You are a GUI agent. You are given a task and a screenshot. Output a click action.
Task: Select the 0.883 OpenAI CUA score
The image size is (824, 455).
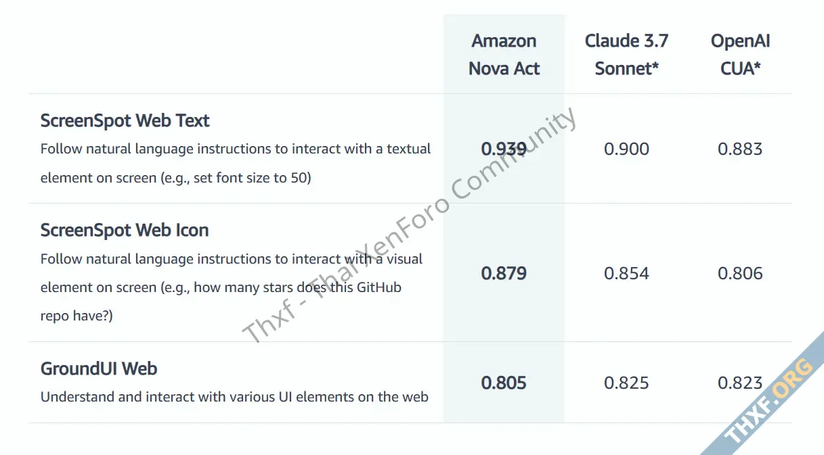(x=740, y=149)
